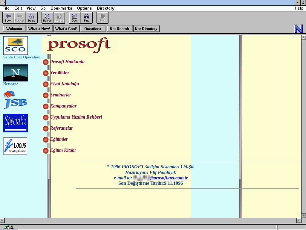Open the Locus Computing Corporation logo
Viewport: 306px width, 230px height.
tap(15, 146)
